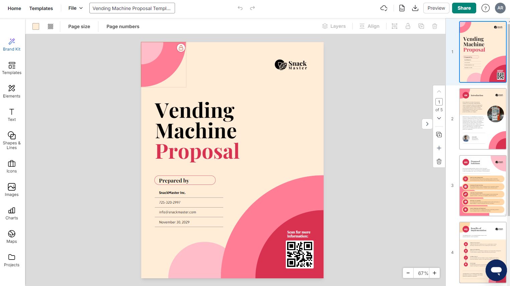
Task: Click the green Share button
Action: click(x=464, y=8)
